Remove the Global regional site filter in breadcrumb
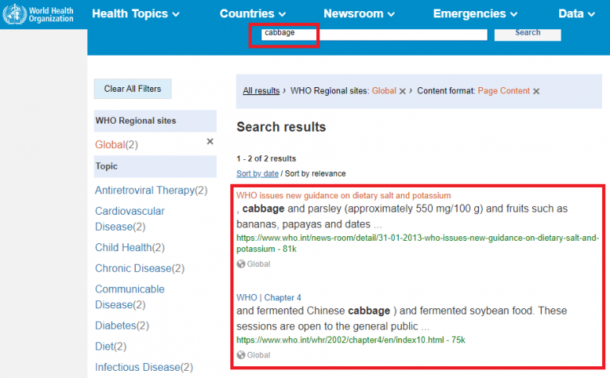Screen dimensions: 610x378 coord(403,91)
